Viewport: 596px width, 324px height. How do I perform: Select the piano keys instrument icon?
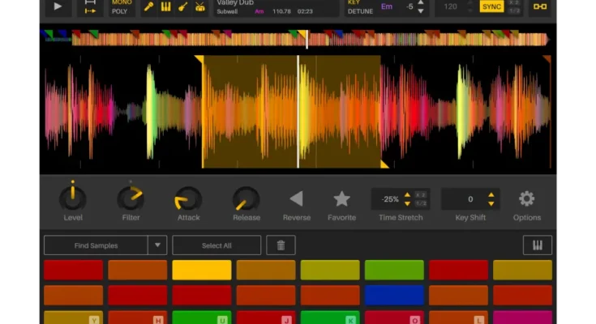166,7
